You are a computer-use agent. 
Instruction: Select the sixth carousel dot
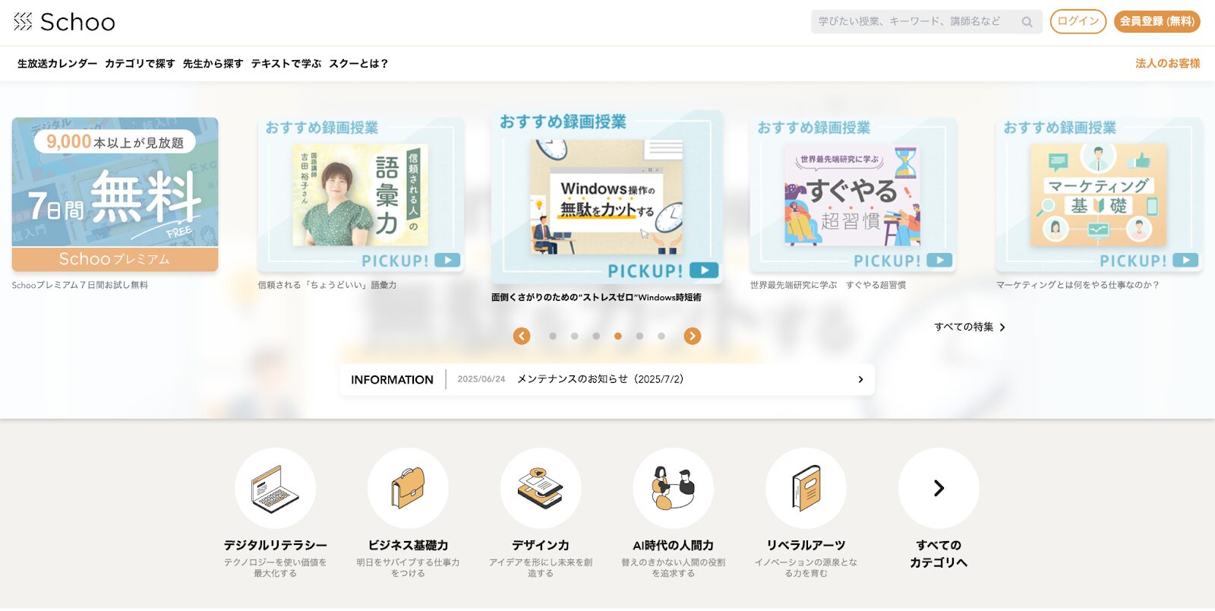pyautogui.click(x=661, y=336)
